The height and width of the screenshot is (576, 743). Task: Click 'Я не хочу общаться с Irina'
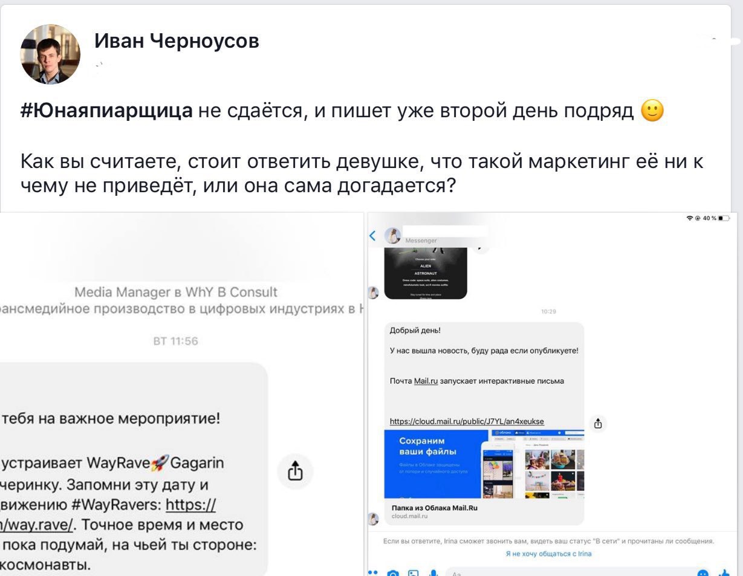(x=548, y=554)
